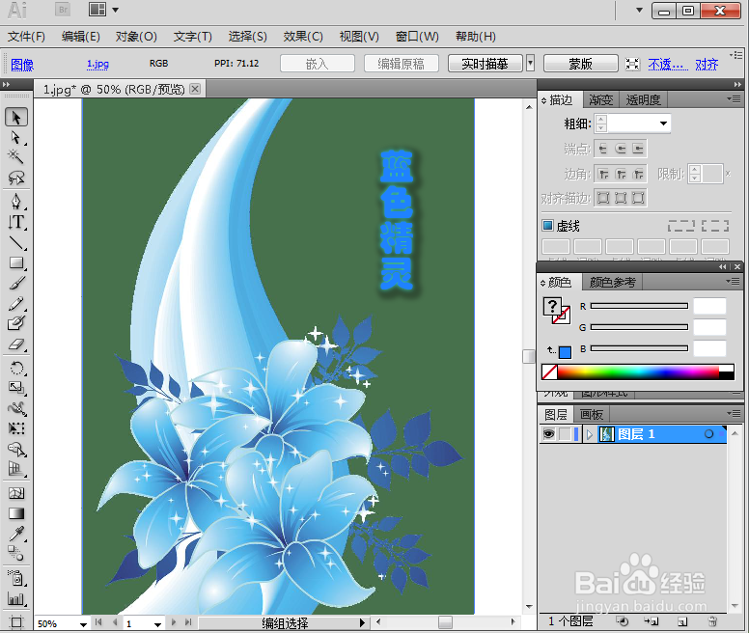The height and width of the screenshot is (633, 749).
Task: Open the 窗口(W) menu
Action: (x=417, y=37)
